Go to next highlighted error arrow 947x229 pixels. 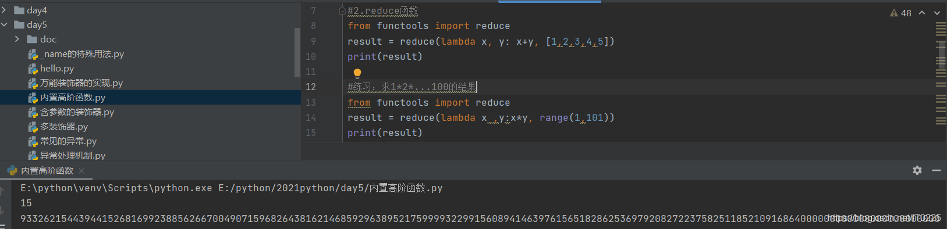coord(937,13)
